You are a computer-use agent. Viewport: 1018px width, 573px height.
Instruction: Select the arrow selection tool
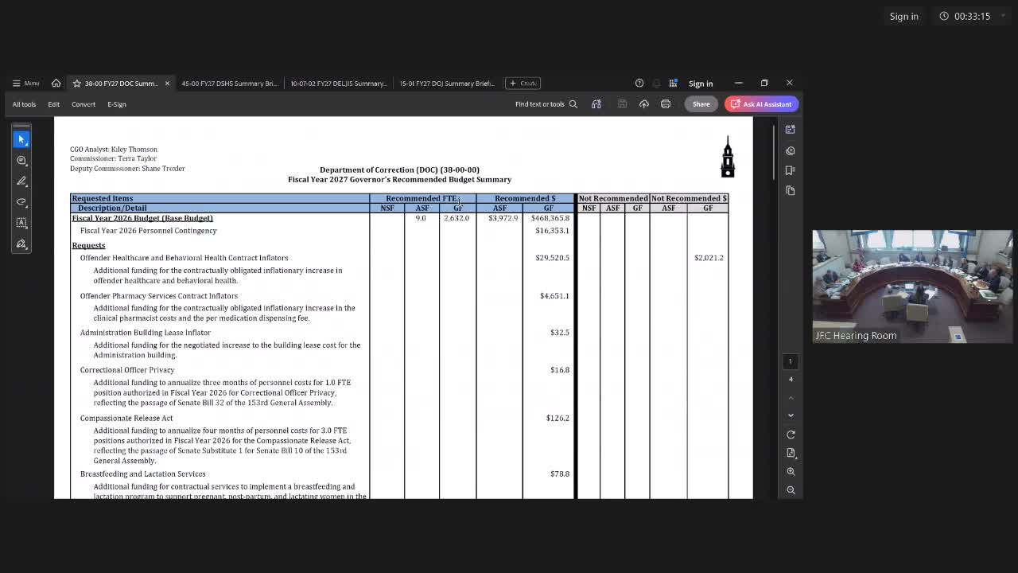click(x=21, y=139)
